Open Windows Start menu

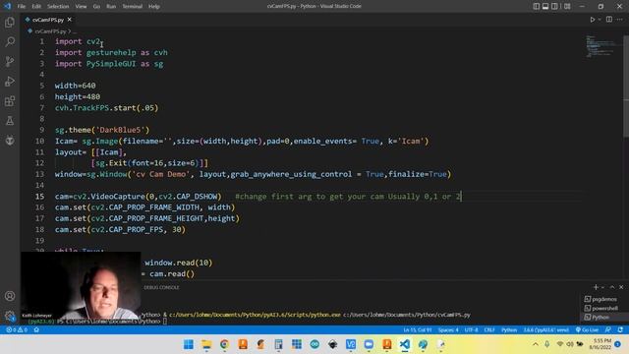click(188, 344)
